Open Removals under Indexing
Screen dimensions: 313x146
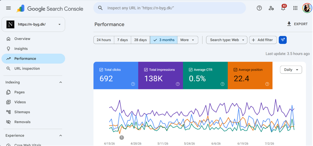point(33,122)
